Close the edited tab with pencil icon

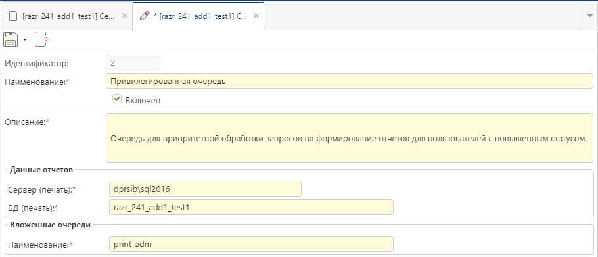coord(256,16)
